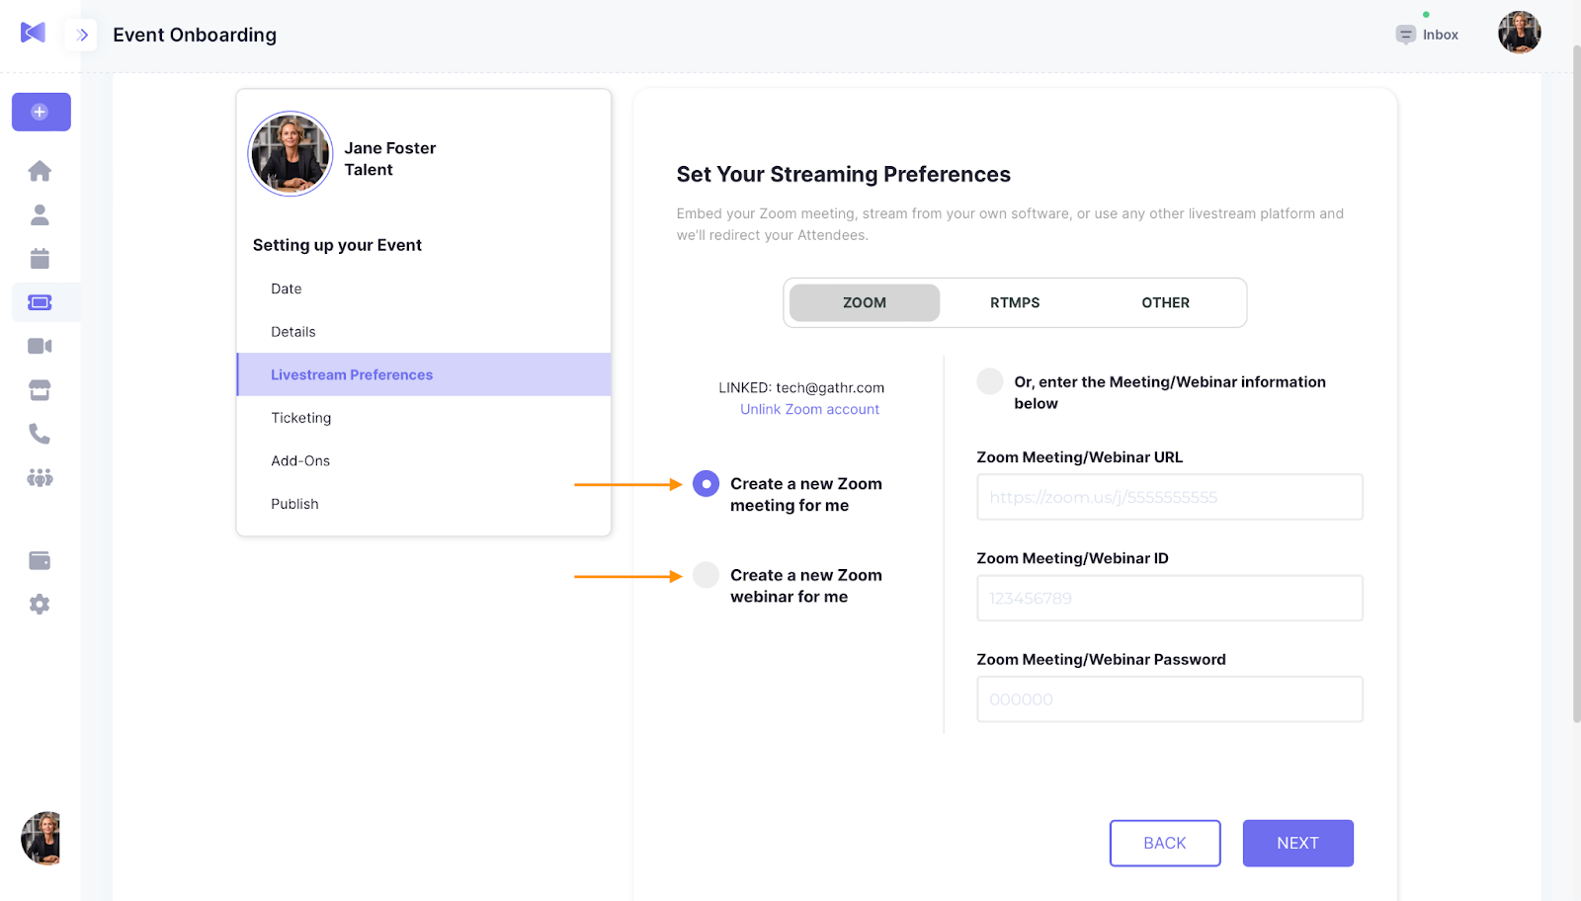Switch to the RTMPS tab
Viewport: 1581px width, 901px height.
1015,302
